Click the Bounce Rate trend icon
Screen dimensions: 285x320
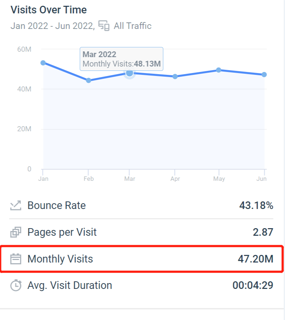tap(16, 206)
